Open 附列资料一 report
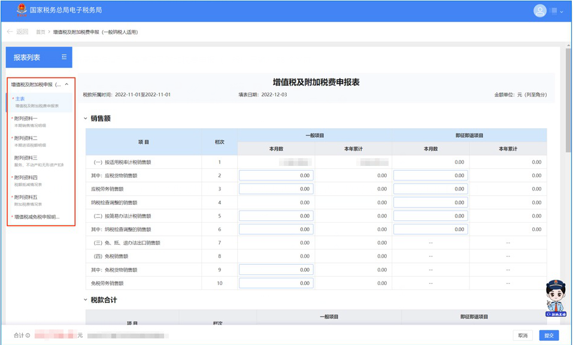Viewport: 573px width, 345px height. tap(26, 119)
